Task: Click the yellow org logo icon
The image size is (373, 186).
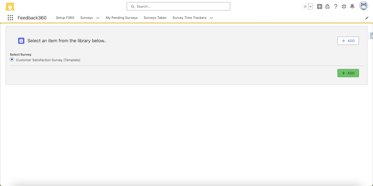Action: [x=10, y=7]
